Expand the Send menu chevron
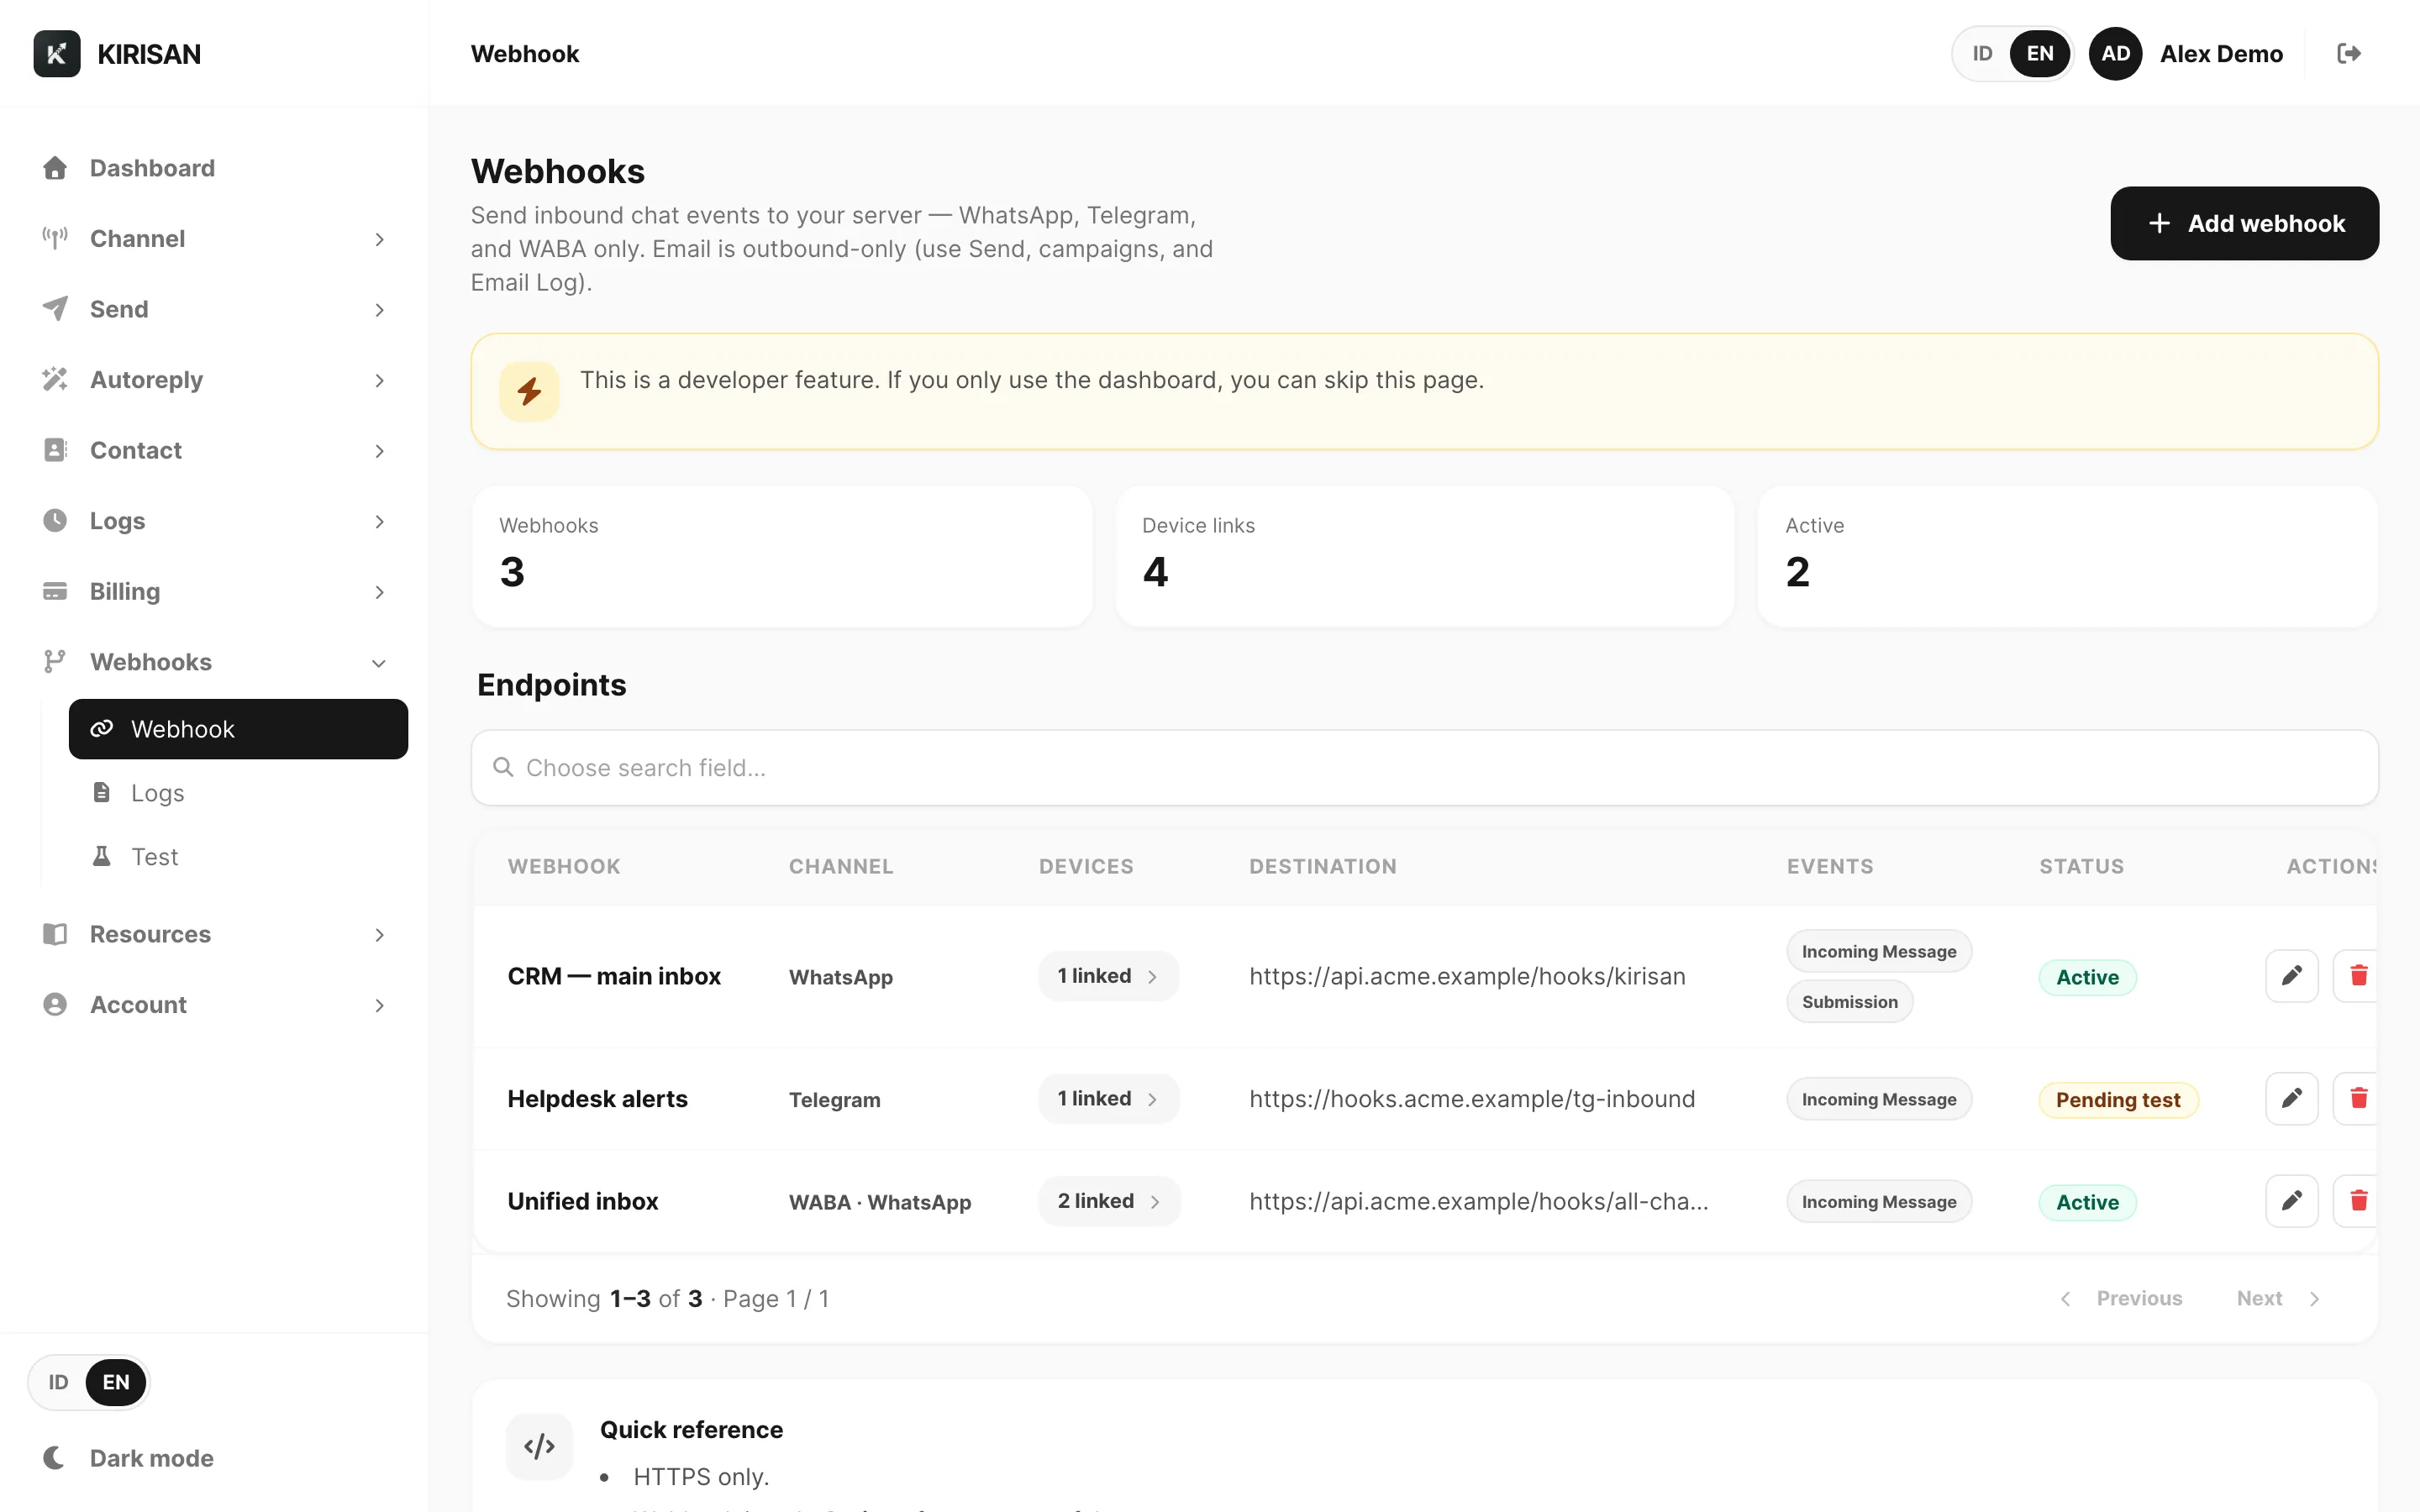Viewport: 2420px width, 1512px height. pyautogui.click(x=379, y=310)
